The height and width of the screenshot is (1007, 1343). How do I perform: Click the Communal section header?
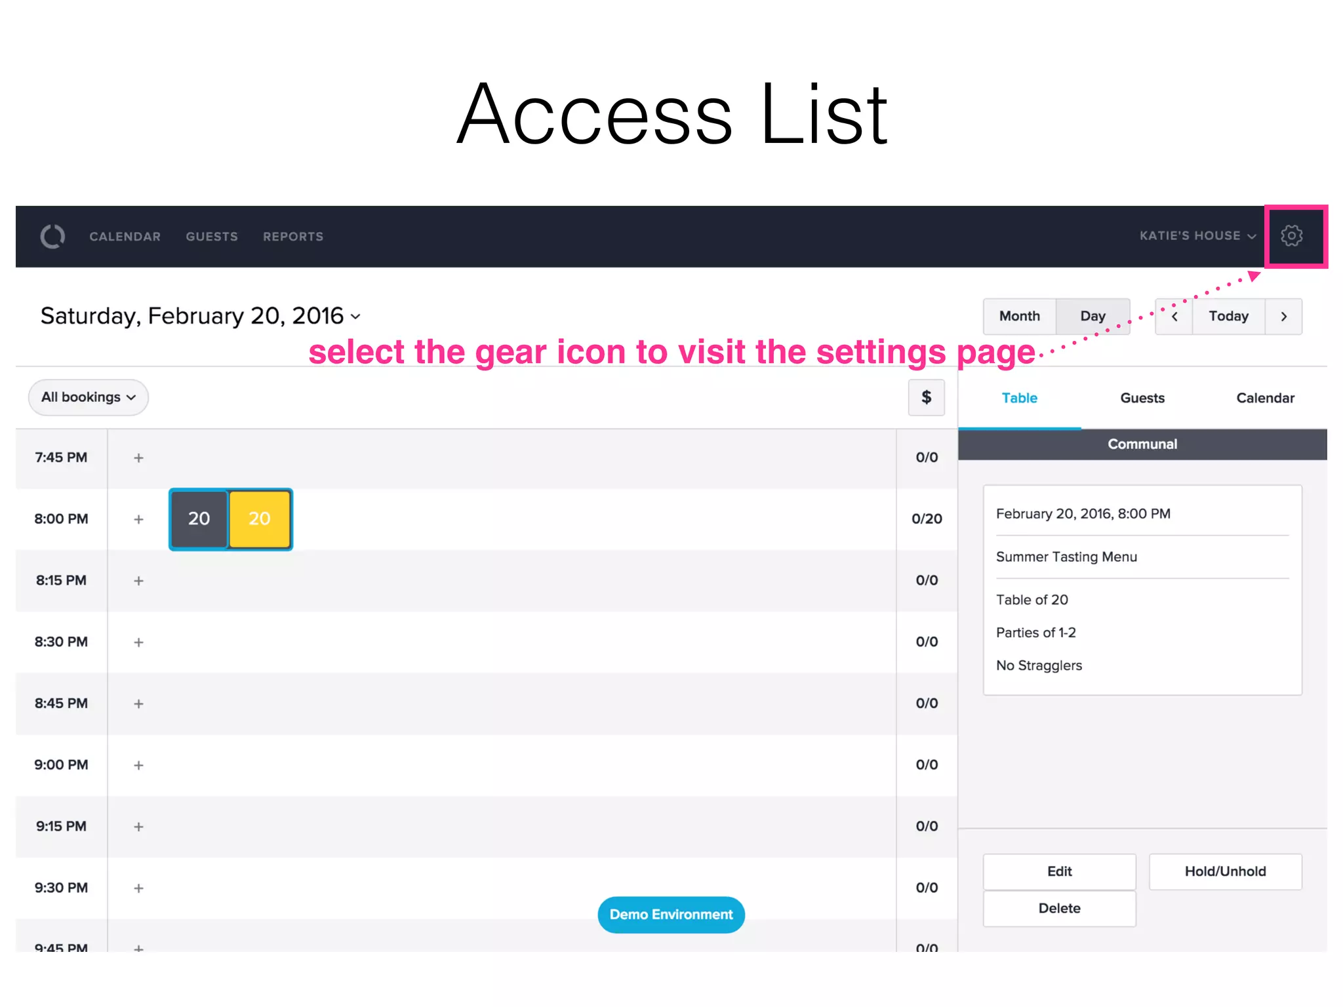click(1142, 444)
